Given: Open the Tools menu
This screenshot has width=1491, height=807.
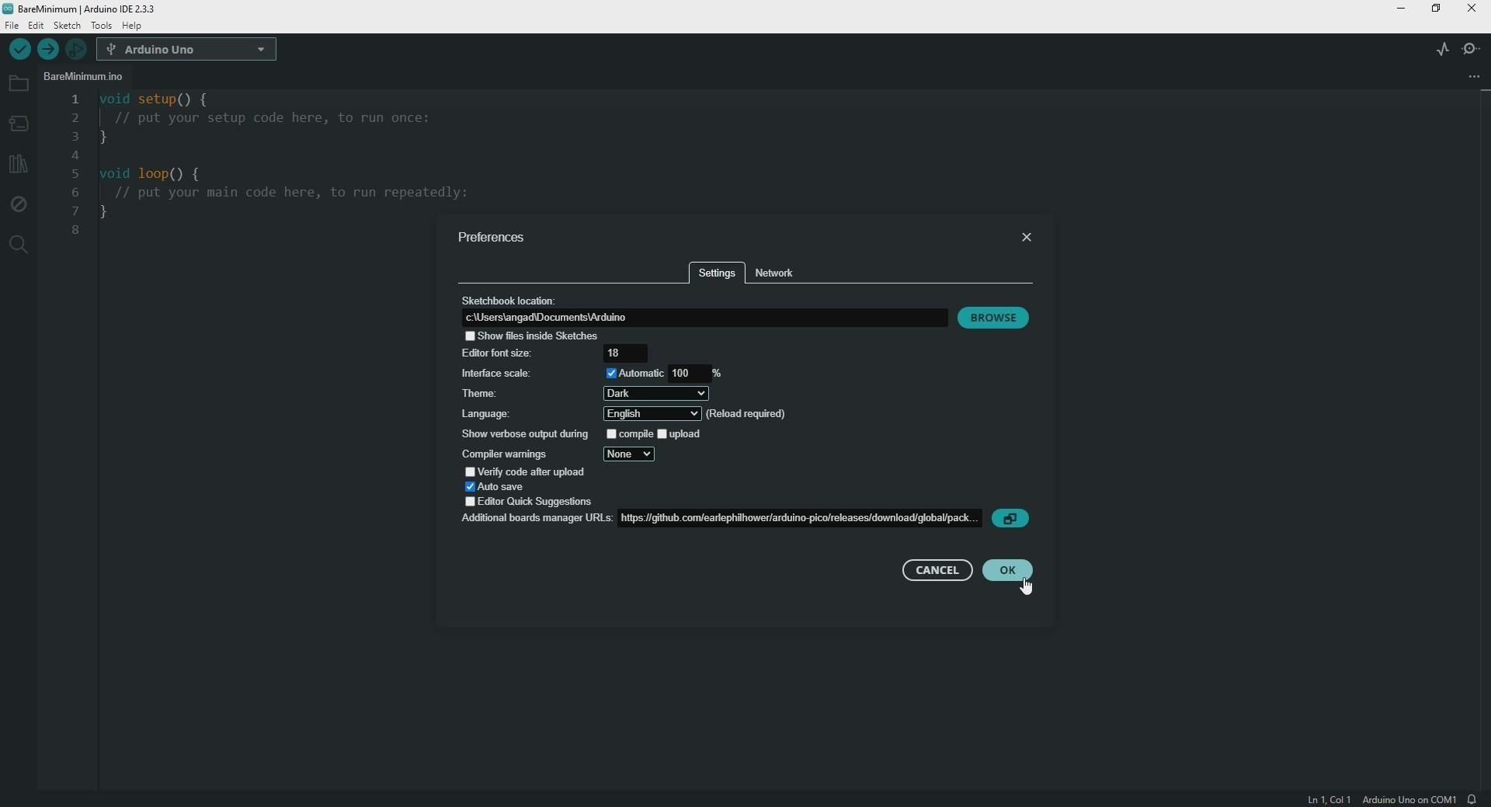Looking at the screenshot, I should [102, 26].
